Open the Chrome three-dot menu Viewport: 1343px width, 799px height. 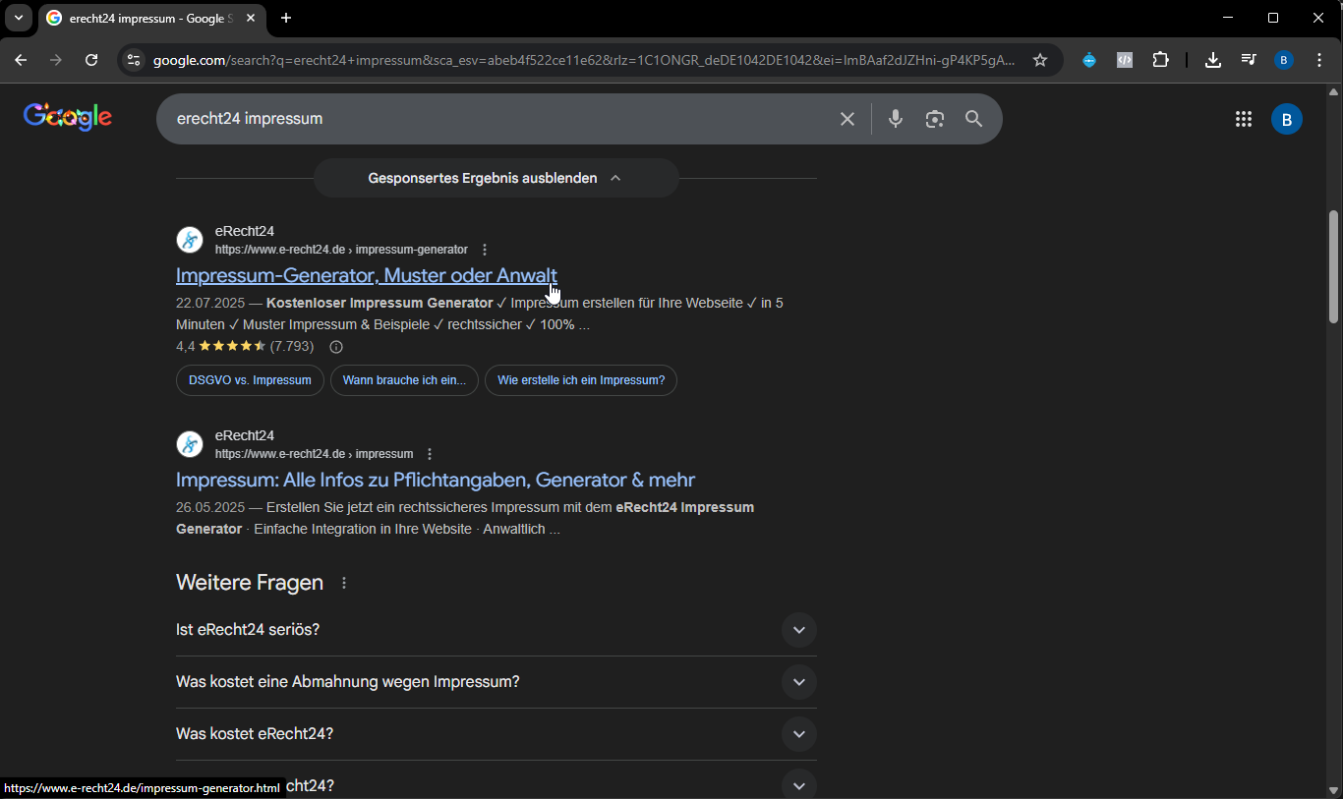1319,60
